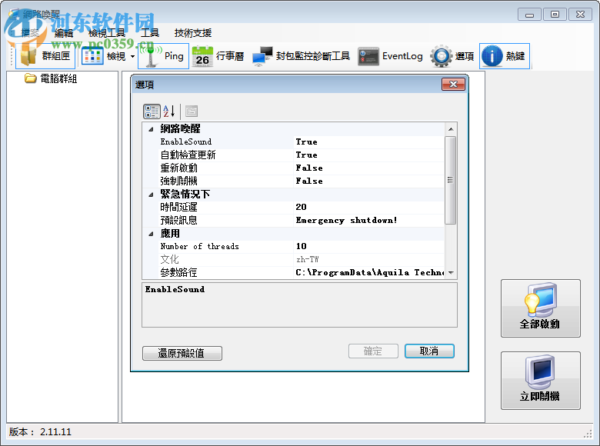
Task: Switch property grid to categorized view
Action: (152, 111)
